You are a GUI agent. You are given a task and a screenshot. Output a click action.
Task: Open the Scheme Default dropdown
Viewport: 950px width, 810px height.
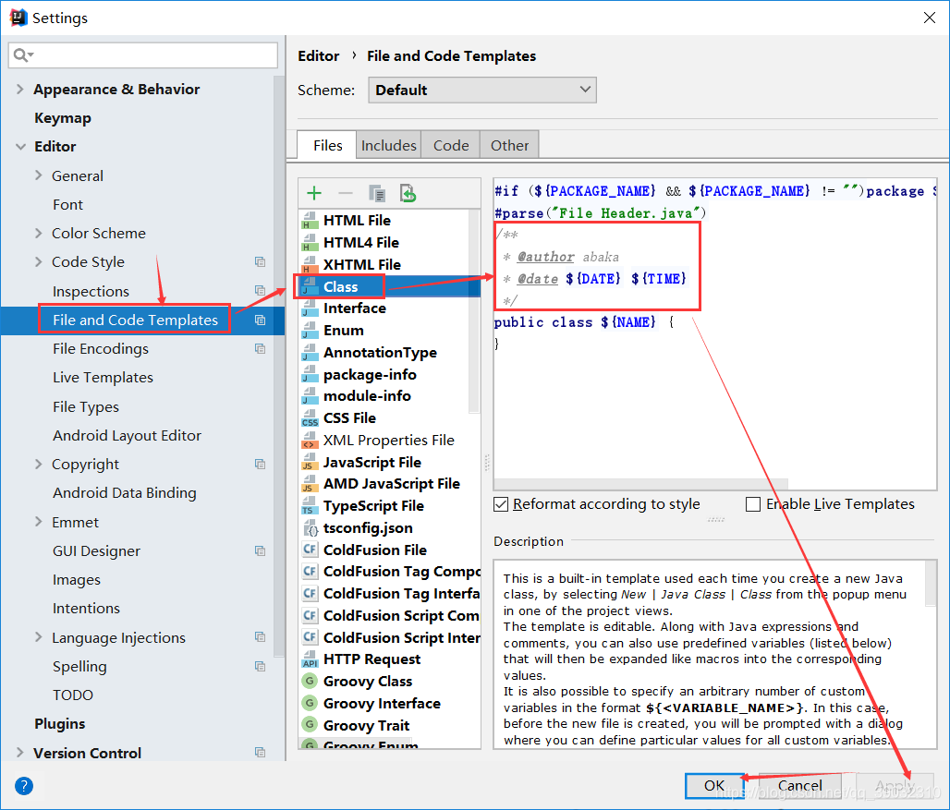click(482, 91)
